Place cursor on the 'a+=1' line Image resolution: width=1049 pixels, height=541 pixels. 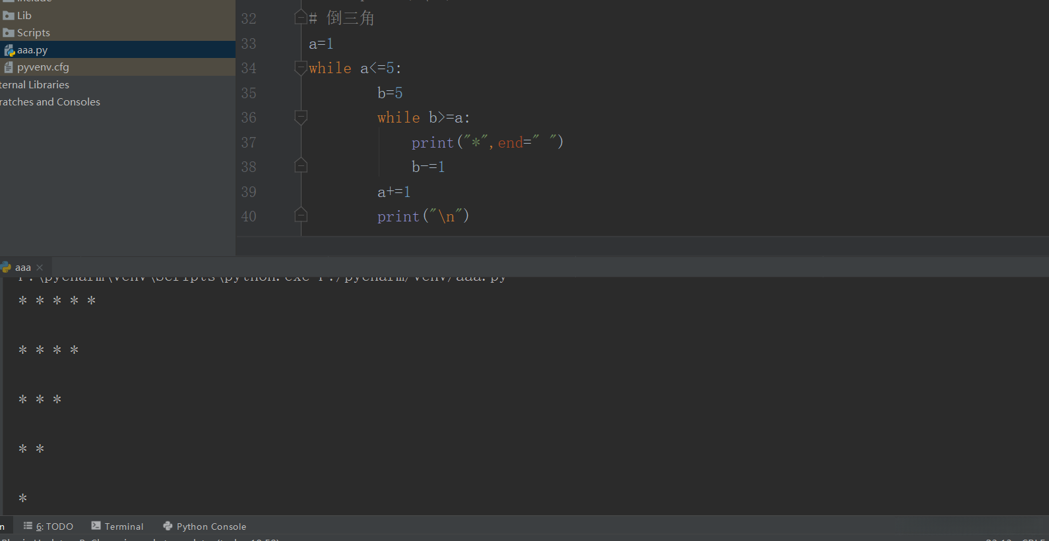tap(394, 192)
